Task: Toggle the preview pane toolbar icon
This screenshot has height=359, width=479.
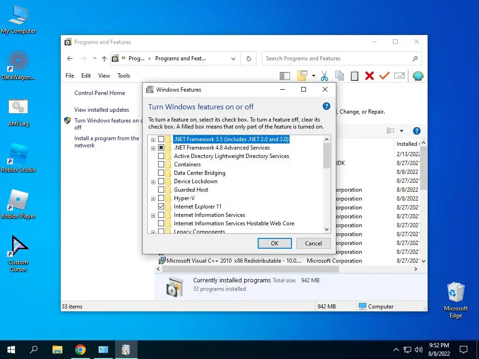Action: 285,76
